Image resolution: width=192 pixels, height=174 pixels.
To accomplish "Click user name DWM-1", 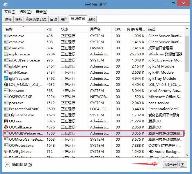I will pos(97,48).
